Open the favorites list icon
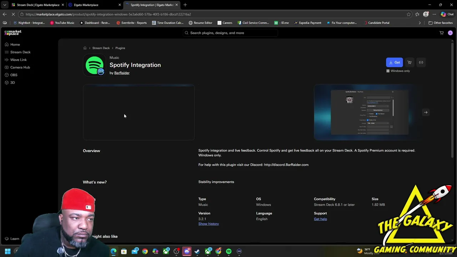 click(417, 14)
